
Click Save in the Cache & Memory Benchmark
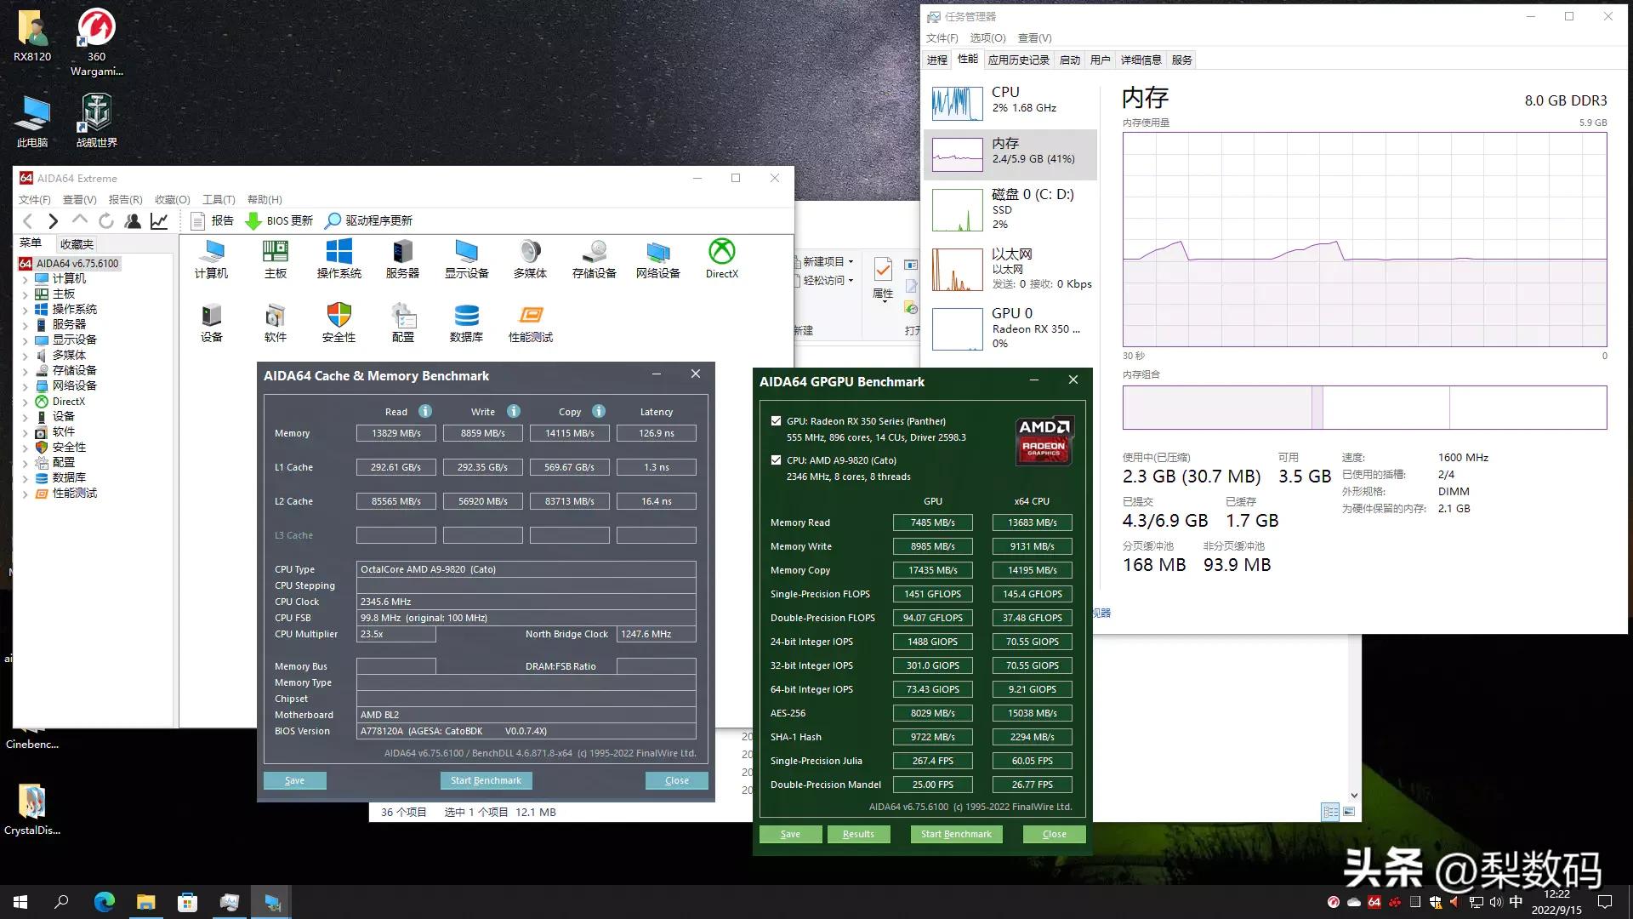point(294,779)
